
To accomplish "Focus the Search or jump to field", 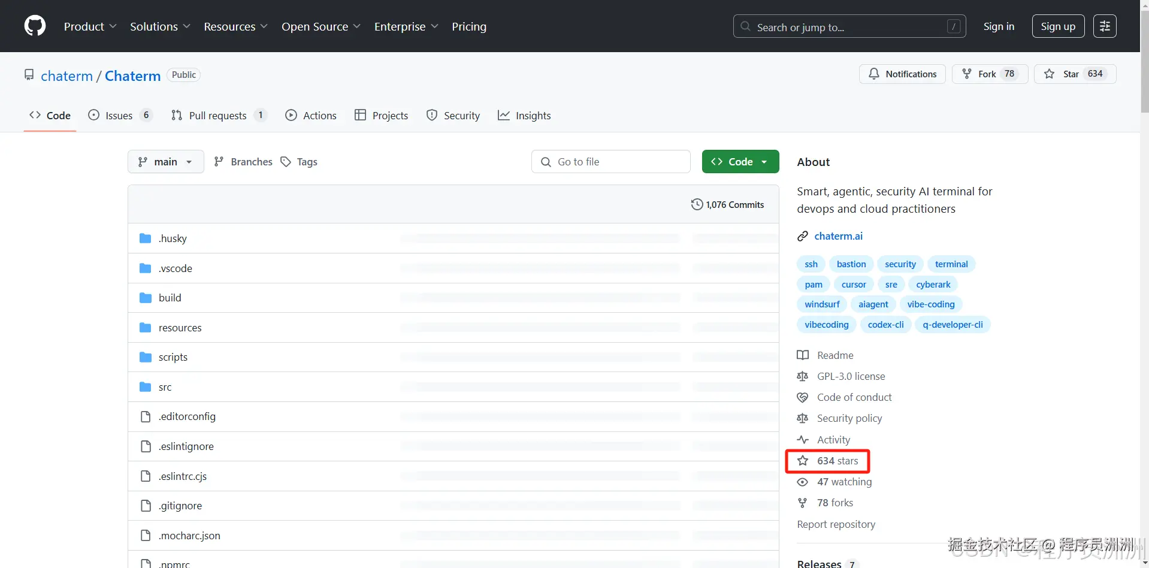I will (849, 26).
